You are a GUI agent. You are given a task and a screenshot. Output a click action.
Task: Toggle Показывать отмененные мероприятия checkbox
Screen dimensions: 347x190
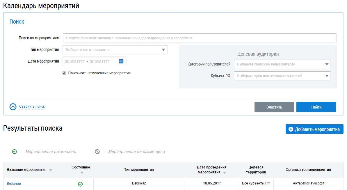point(64,73)
